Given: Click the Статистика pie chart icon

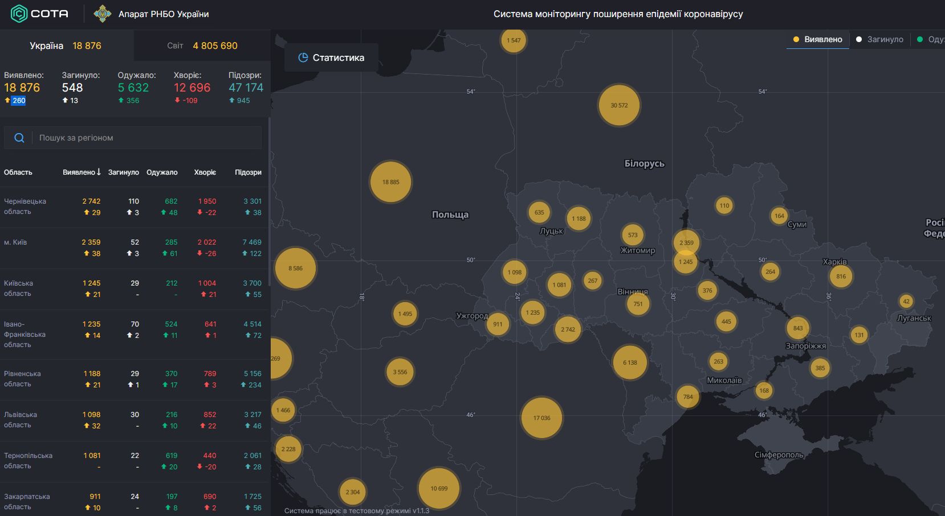Looking at the screenshot, I should tap(303, 57).
